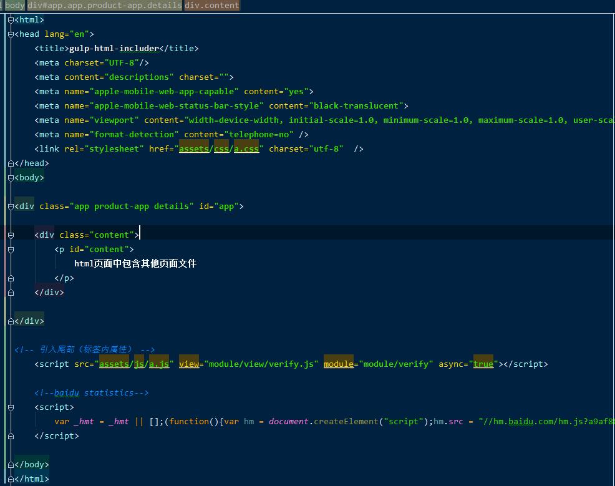
Task: Click the title text gulp-html-includer
Action: 114,48
